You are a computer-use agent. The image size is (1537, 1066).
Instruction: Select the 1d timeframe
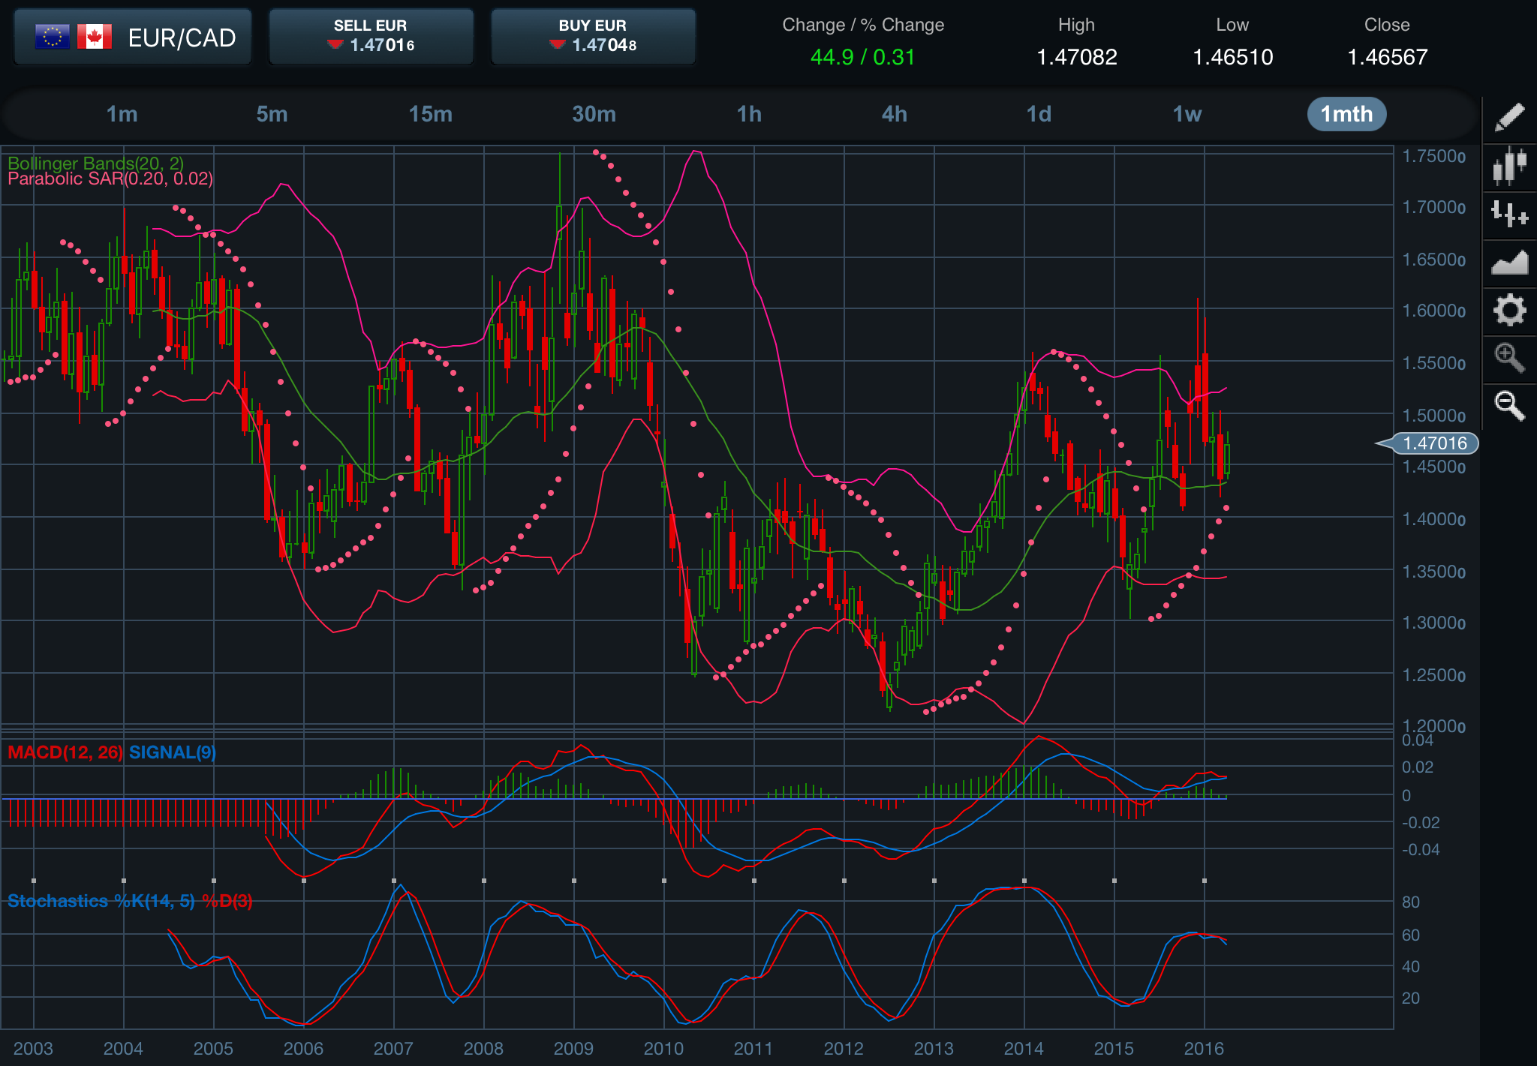tap(1039, 114)
